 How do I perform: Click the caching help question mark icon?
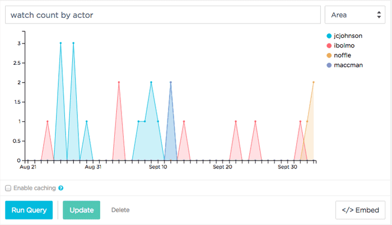click(60, 188)
